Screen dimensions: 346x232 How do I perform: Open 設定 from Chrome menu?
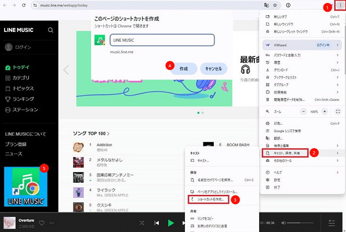pos(302,180)
